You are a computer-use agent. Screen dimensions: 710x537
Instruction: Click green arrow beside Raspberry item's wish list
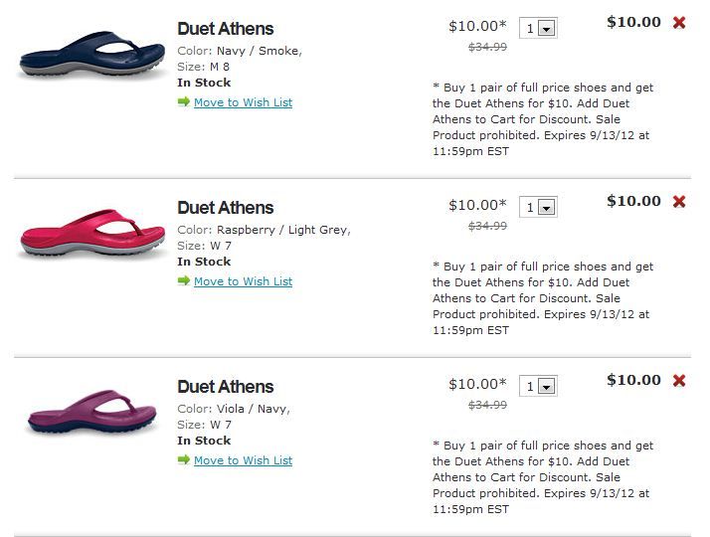184,281
